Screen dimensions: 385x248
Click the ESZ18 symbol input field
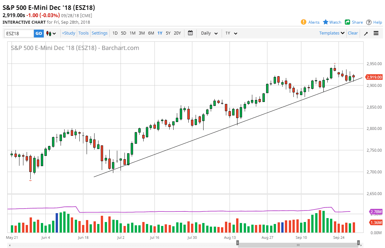pyautogui.click(x=18, y=33)
